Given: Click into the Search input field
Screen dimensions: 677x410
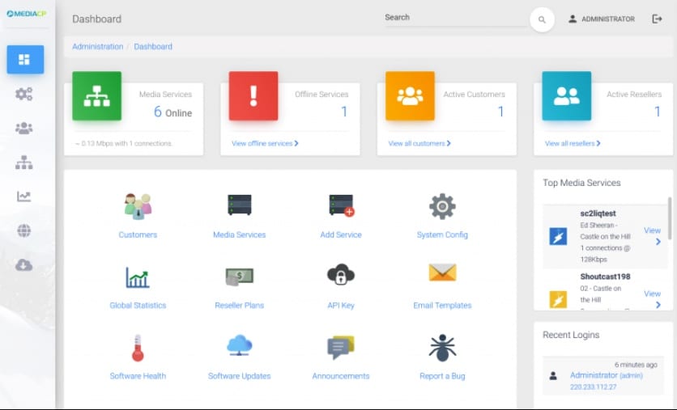Looking at the screenshot, I should [455, 18].
